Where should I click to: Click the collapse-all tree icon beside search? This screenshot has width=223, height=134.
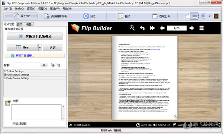click(x=59, y=65)
